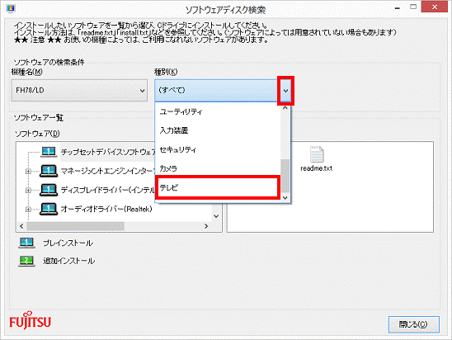Click the 閉じる(C) button
Image resolution: width=452 pixels, height=340 pixels.
click(x=414, y=324)
